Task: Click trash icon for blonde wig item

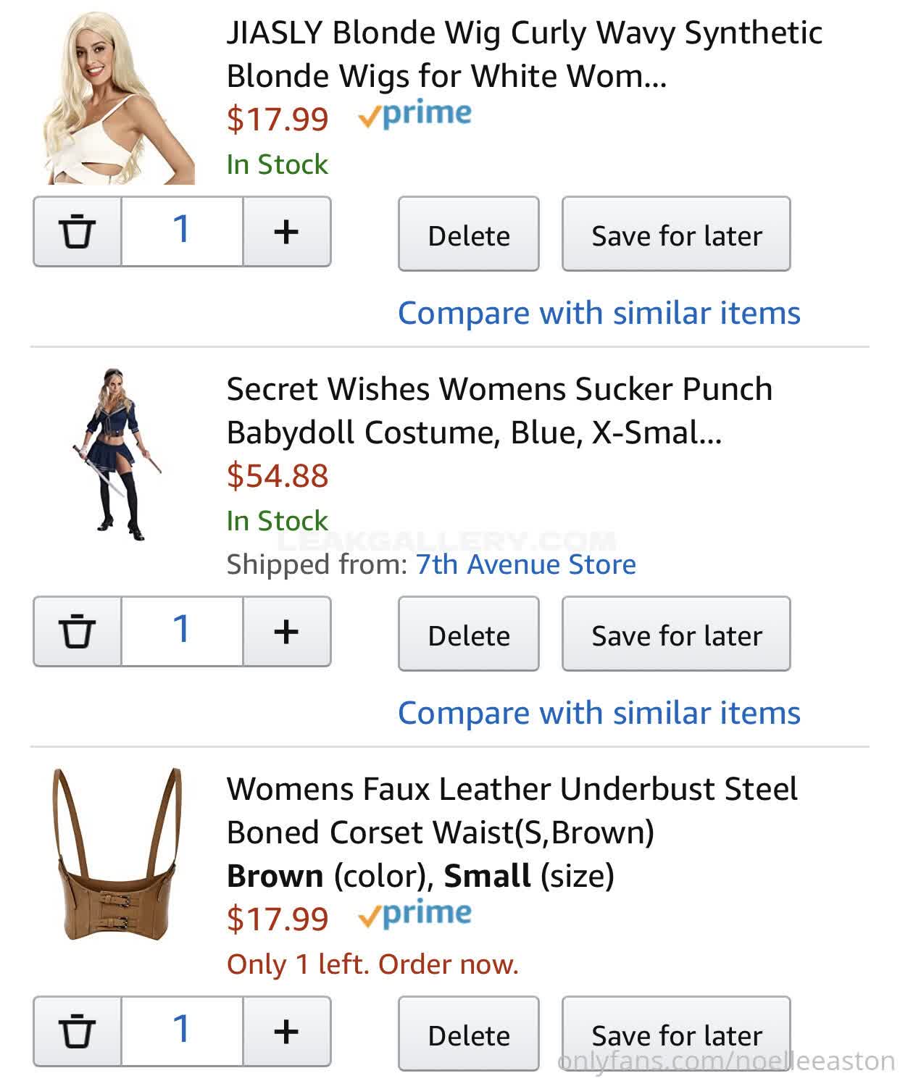Action: pos(77,232)
